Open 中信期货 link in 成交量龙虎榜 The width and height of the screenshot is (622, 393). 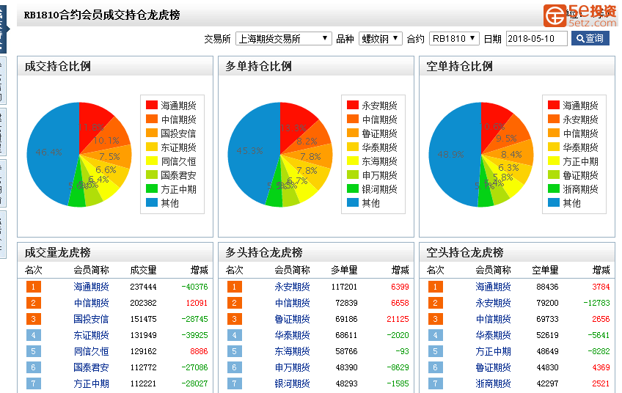pos(91,303)
